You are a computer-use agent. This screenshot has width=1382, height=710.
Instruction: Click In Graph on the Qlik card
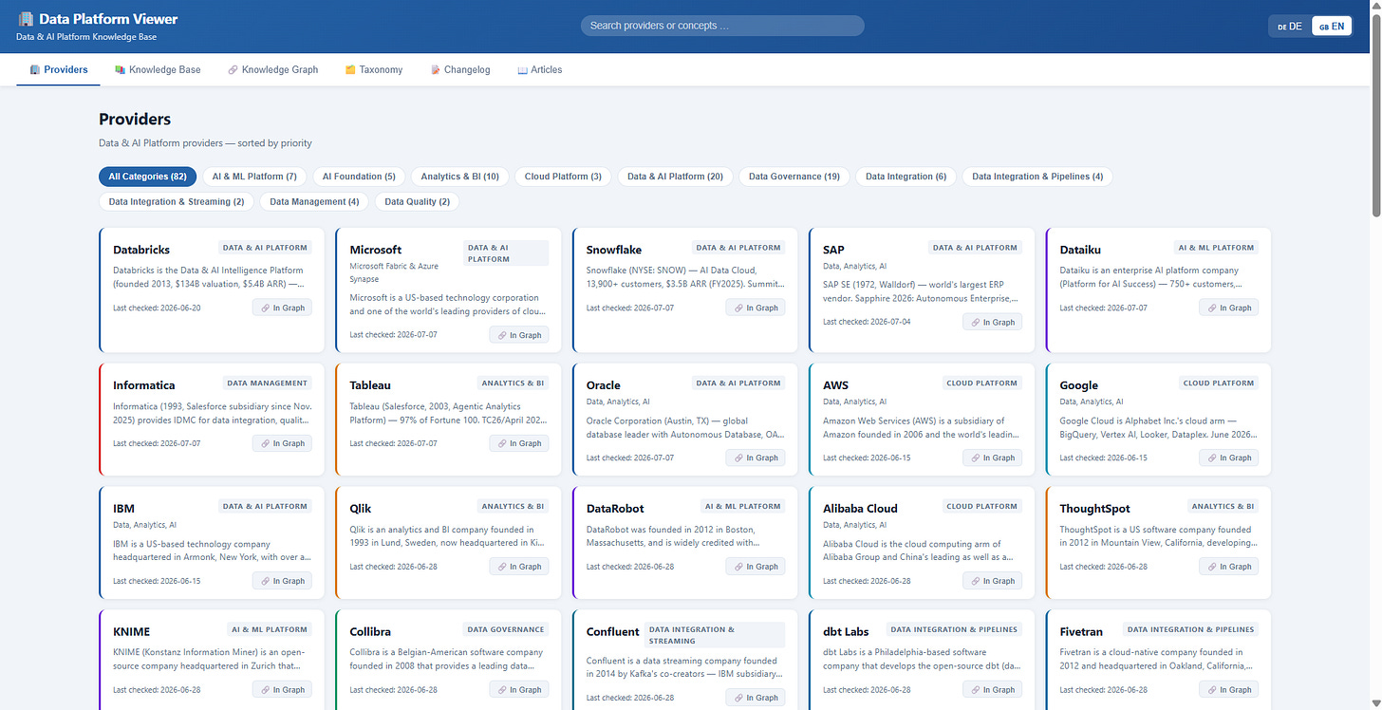(x=519, y=567)
